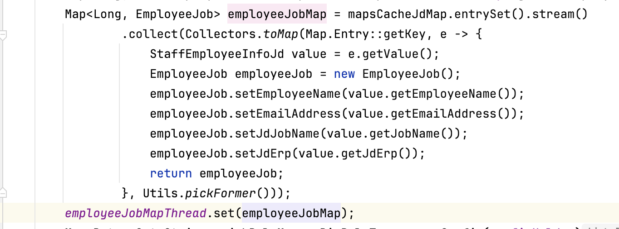This screenshot has width=619, height=229.
Task: Click value variable in StaffEmployeeInfoJd declaration
Action: [309, 54]
